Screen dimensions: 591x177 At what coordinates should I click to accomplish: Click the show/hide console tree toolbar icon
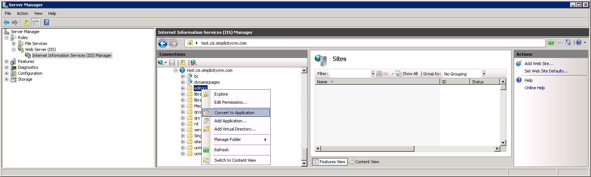tap(35, 22)
